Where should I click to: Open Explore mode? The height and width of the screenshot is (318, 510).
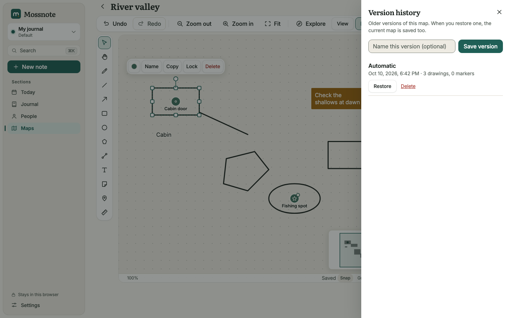point(311,24)
